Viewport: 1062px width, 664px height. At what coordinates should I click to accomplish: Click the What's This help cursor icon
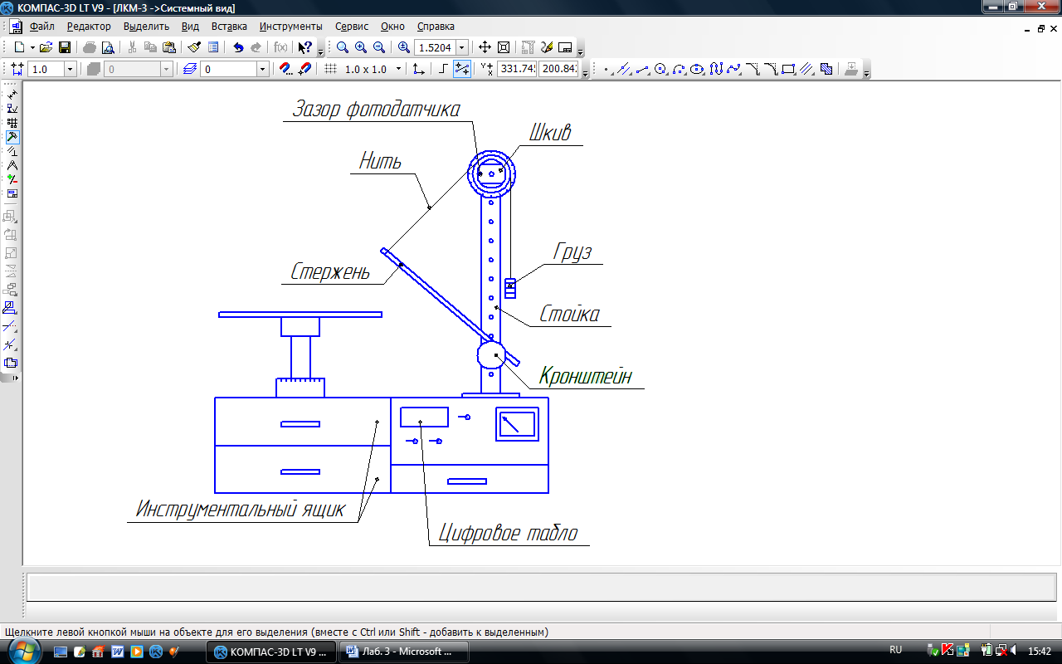coord(305,47)
